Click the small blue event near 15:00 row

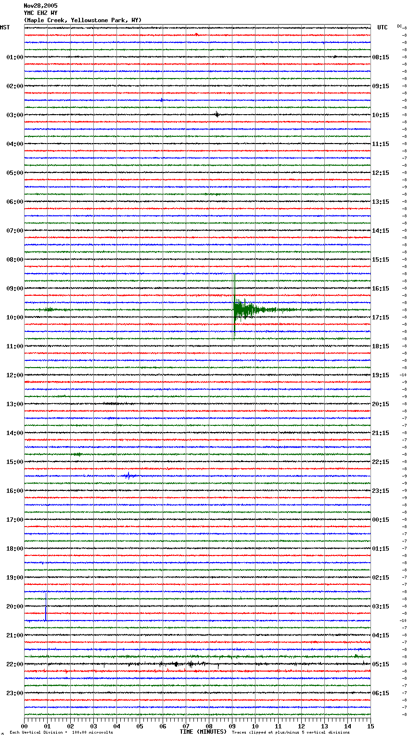(x=128, y=476)
